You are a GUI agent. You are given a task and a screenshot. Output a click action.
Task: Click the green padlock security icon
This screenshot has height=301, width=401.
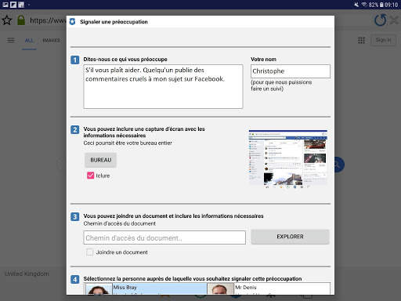coord(21,20)
